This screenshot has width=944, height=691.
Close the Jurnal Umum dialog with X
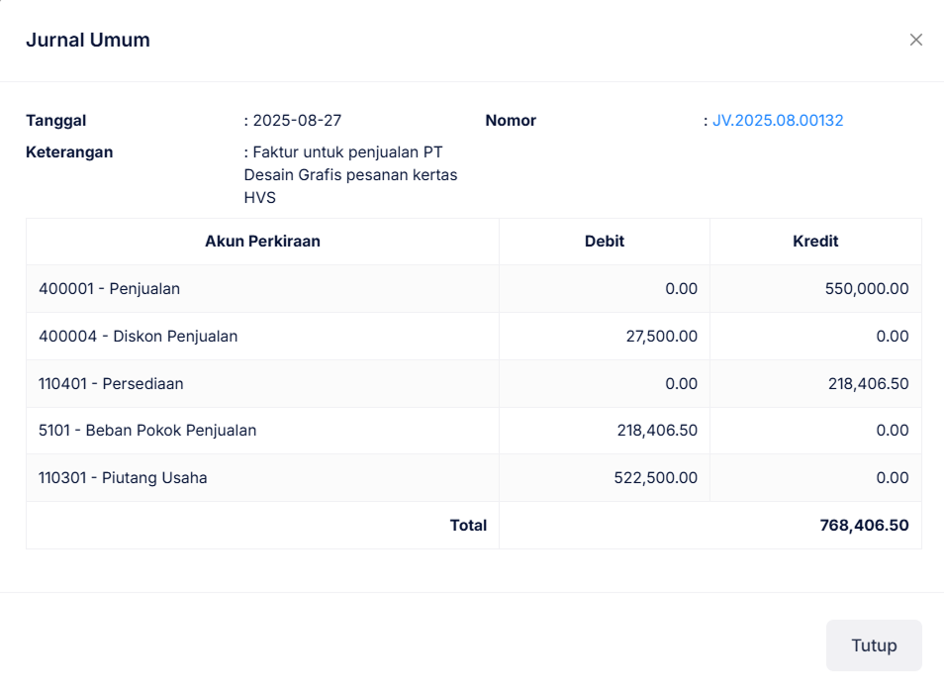point(916,40)
